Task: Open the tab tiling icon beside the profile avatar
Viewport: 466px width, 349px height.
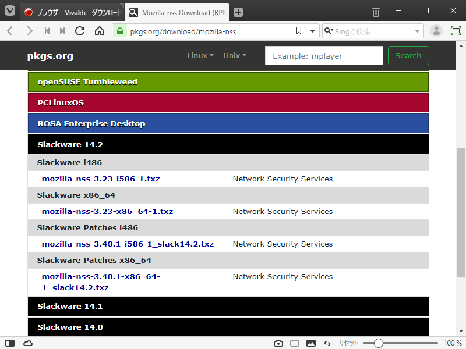Action: click(x=456, y=31)
